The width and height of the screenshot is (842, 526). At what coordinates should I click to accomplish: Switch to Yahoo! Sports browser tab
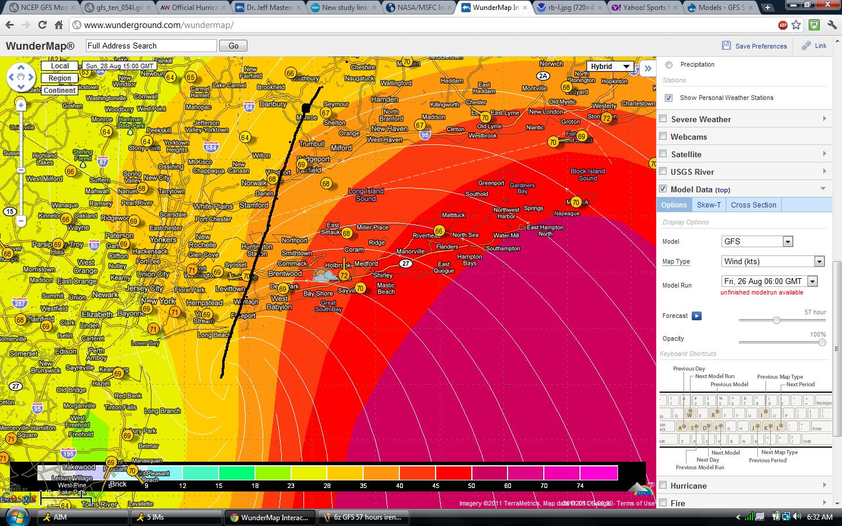pos(644,8)
